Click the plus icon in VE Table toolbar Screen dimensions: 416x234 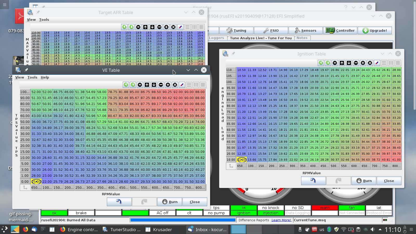click(x=168, y=85)
